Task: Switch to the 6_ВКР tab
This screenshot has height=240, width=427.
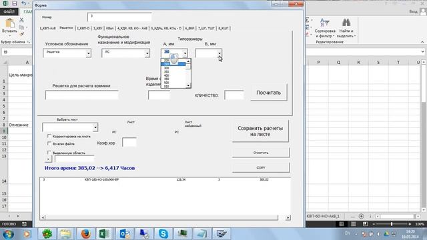Action: point(189,28)
